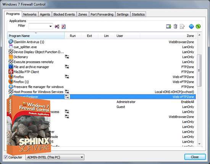Click the EnableAll zone cell
Image resolution: width=210 pixels, height=164 pixels.
[x=187, y=102]
